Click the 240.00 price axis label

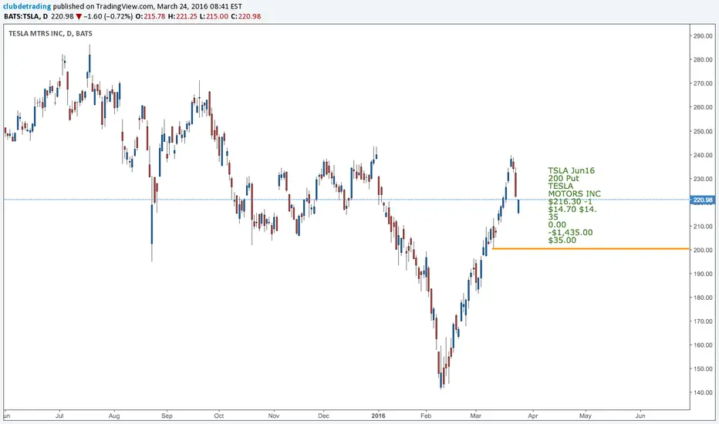[703, 155]
